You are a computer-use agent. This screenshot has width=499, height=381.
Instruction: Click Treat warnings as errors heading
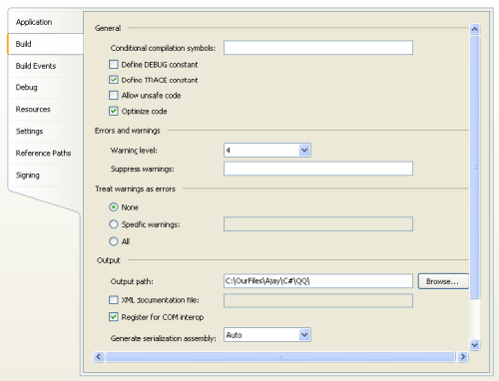135,189
